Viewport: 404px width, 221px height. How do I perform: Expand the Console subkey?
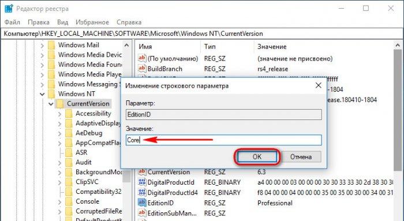[59, 202]
